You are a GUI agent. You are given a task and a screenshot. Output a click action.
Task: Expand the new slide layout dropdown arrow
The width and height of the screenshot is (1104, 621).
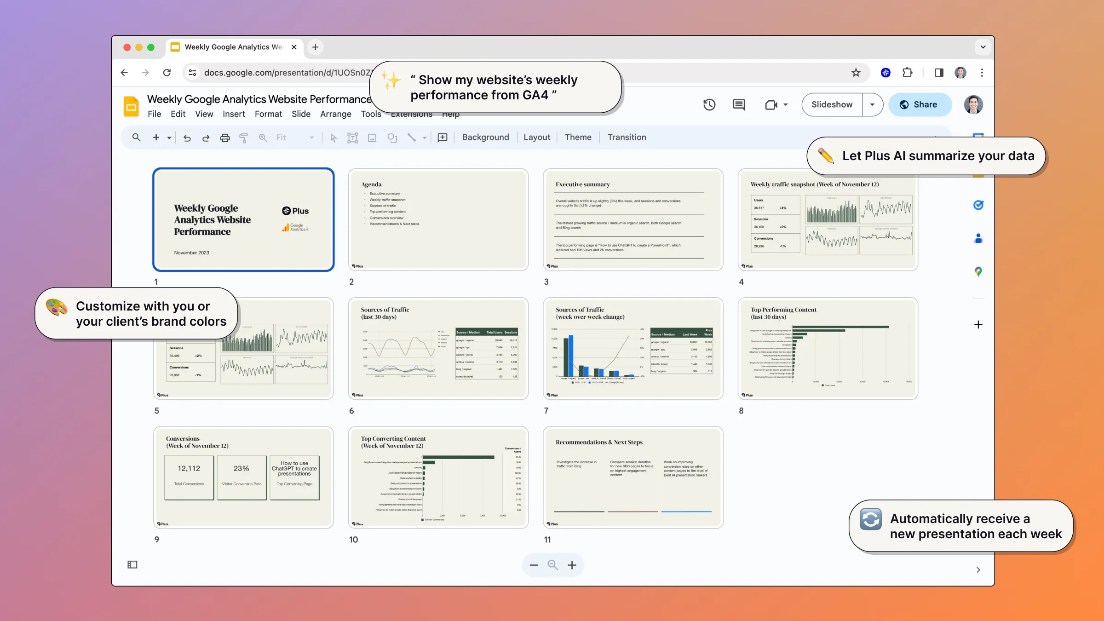click(x=169, y=138)
